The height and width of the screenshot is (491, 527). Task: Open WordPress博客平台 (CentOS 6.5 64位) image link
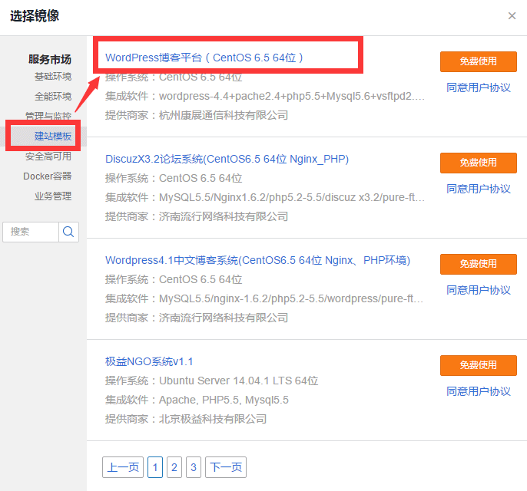[204, 58]
